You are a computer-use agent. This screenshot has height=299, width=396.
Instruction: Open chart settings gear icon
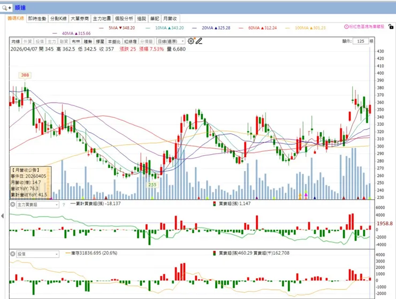[x=191, y=41]
